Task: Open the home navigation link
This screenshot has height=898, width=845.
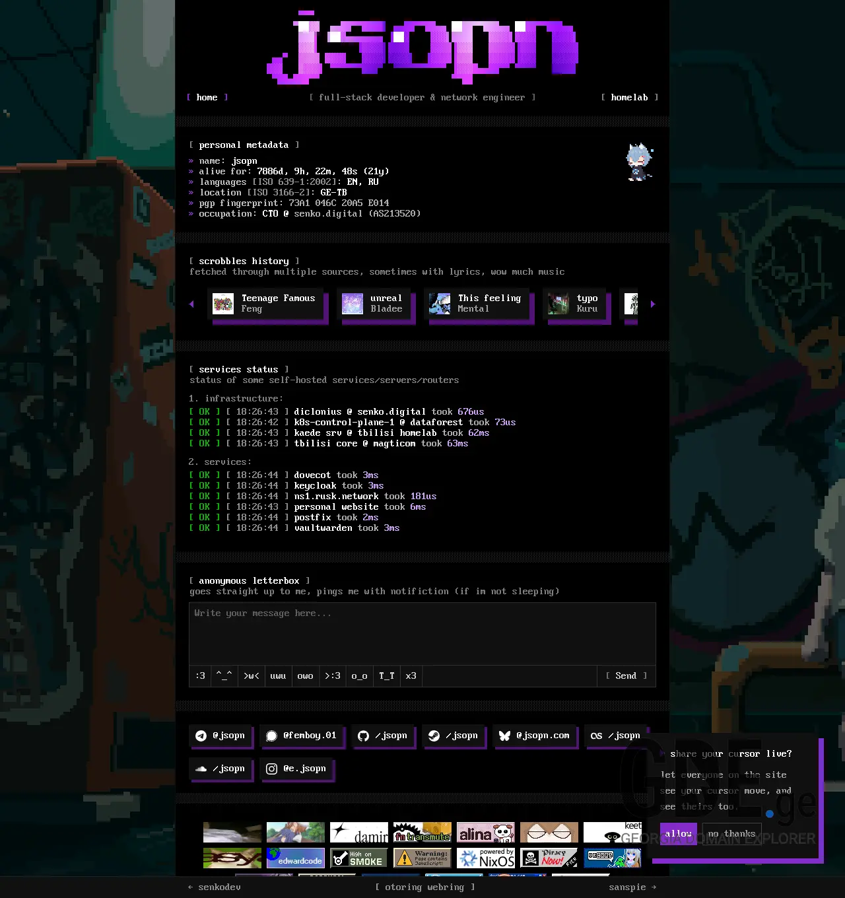Action: [207, 97]
